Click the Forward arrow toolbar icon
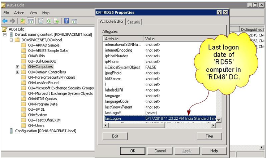 [13, 21]
